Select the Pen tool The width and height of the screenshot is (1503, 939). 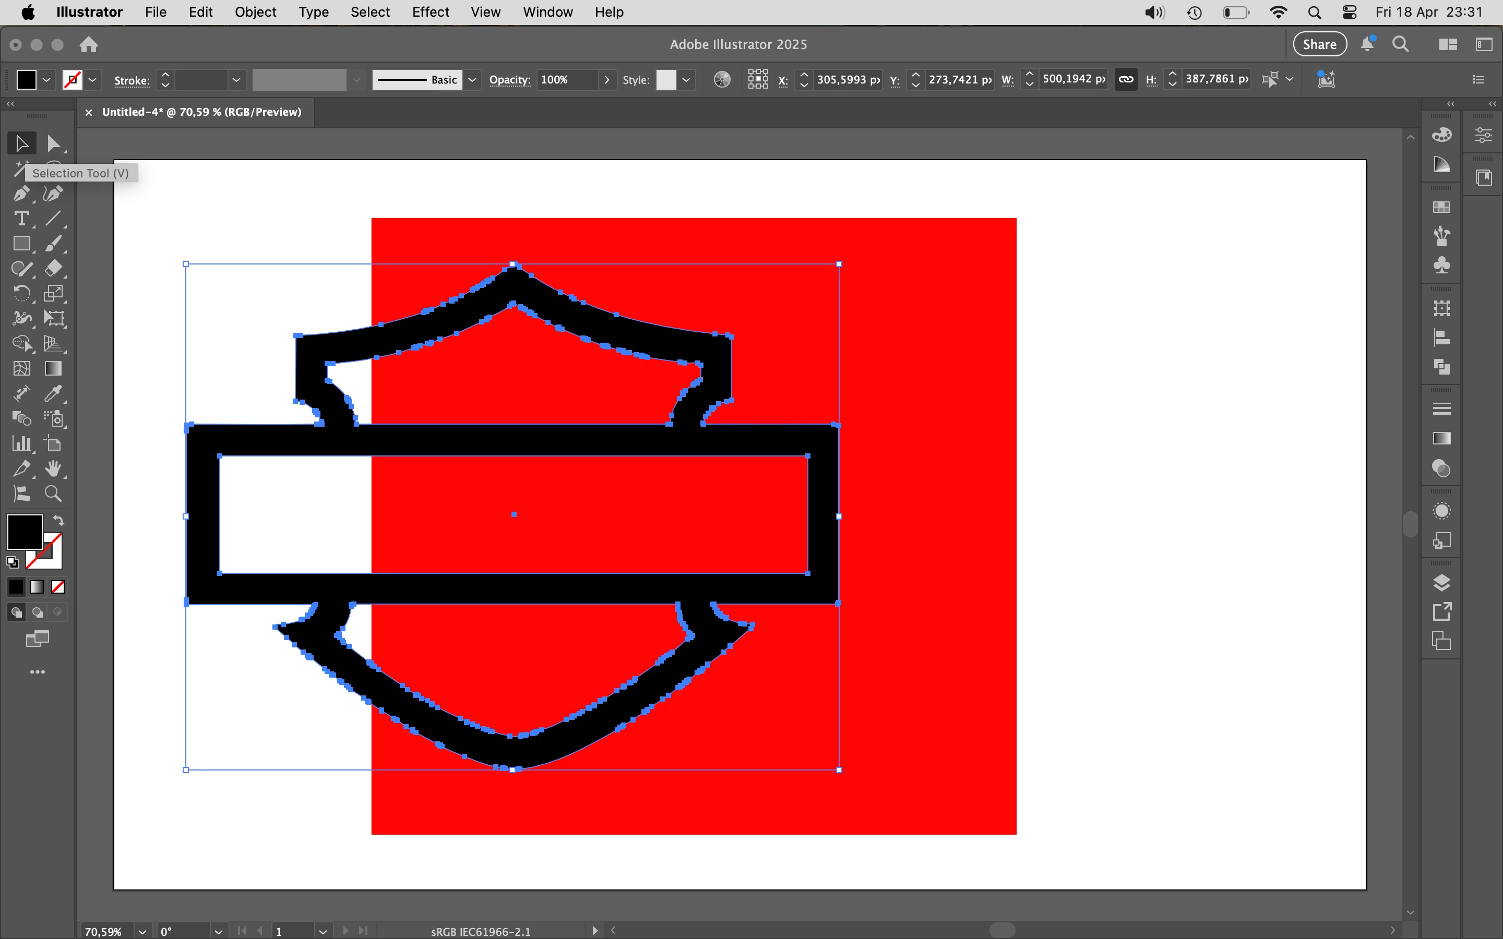[x=21, y=194]
